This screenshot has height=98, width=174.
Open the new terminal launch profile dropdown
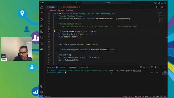point(149,67)
